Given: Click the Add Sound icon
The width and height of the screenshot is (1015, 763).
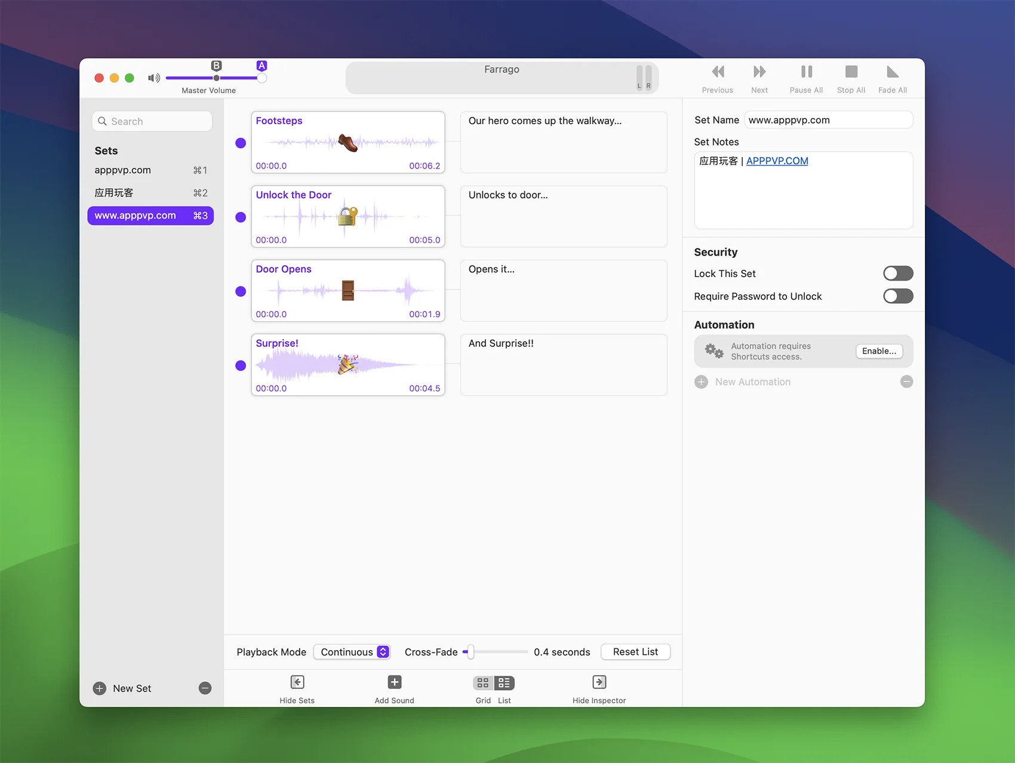Looking at the screenshot, I should (x=395, y=682).
